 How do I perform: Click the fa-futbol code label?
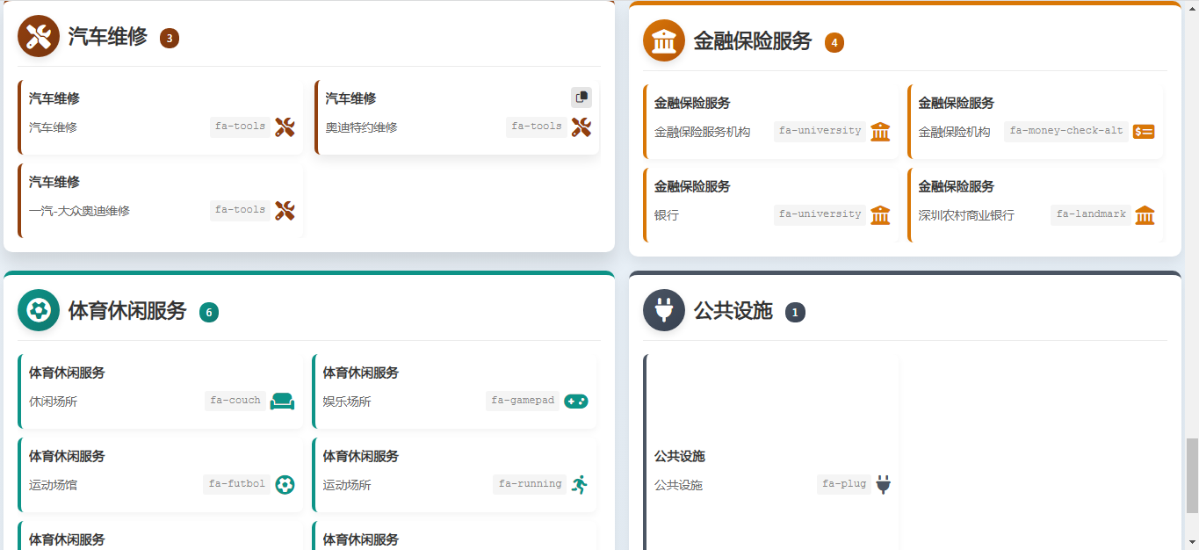pyautogui.click(x=237, y=484)
